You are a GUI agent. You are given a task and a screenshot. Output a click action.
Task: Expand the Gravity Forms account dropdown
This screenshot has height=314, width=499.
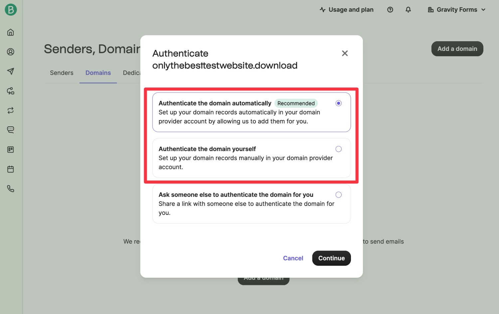[457, 10]
